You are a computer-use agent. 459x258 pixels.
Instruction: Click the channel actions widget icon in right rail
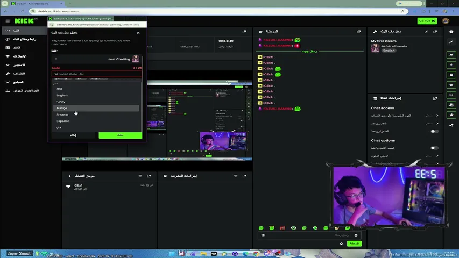coord(451,105)
